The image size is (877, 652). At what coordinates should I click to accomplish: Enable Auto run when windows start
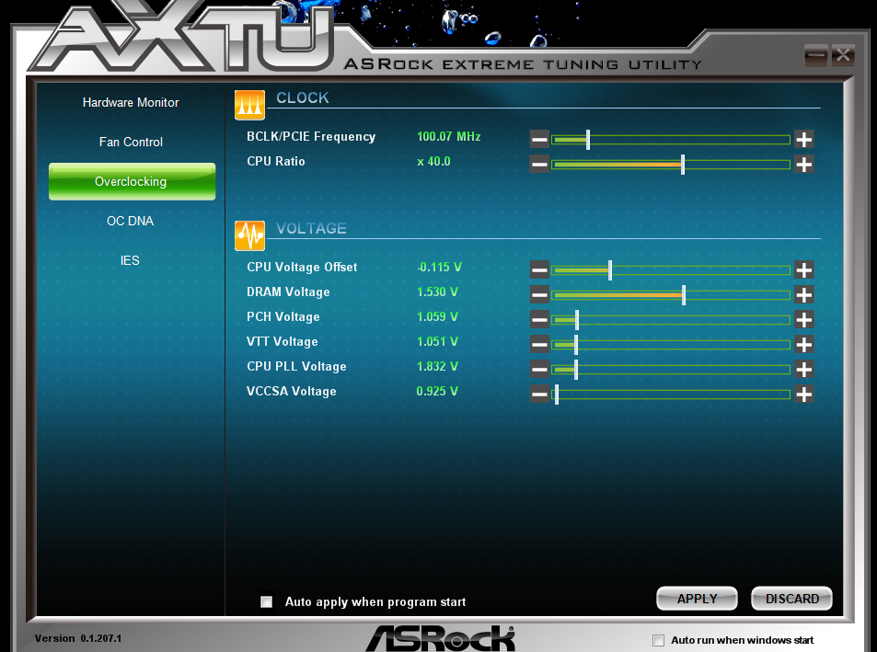658,640
